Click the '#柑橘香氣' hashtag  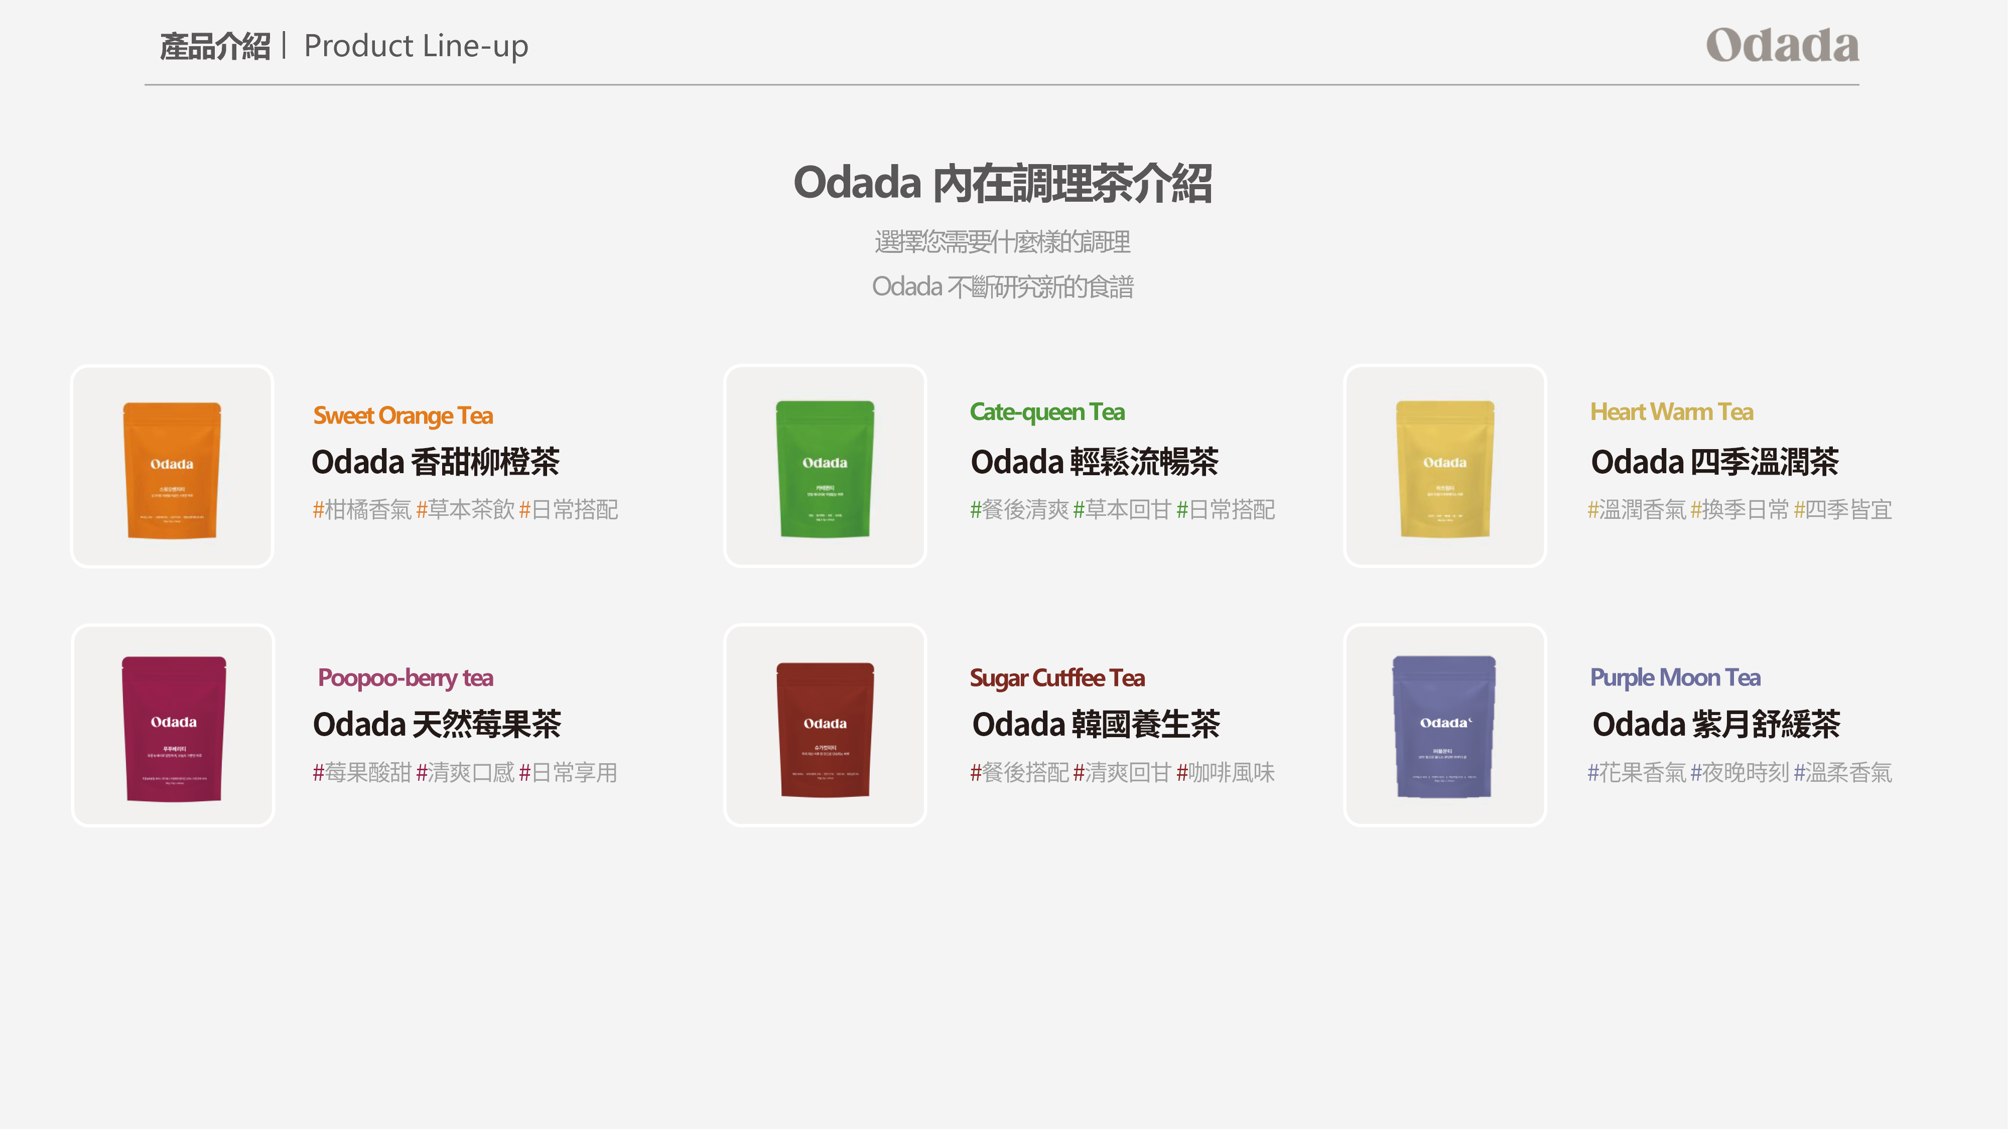(x=362, y=510)
